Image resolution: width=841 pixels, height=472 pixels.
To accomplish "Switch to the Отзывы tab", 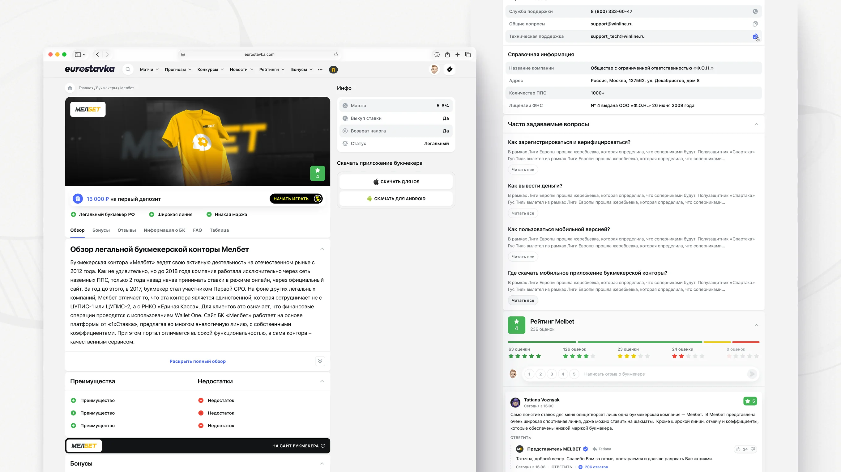I will click(x=127, y=230).
